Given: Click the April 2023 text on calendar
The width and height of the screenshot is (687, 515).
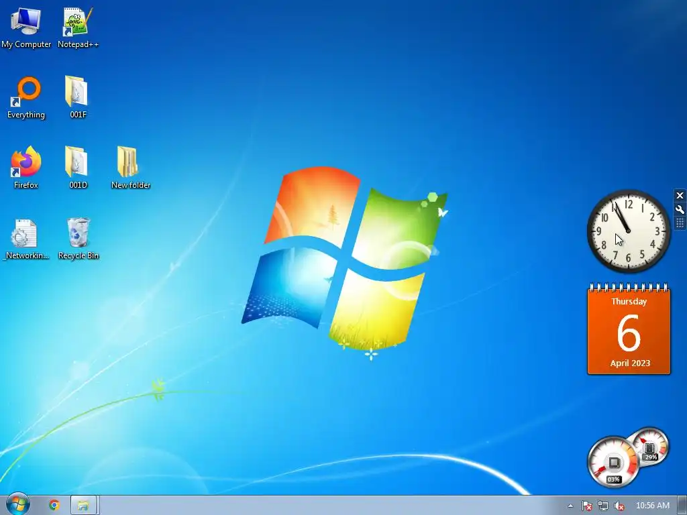Looking at the screenshot, I should [630, 363].
